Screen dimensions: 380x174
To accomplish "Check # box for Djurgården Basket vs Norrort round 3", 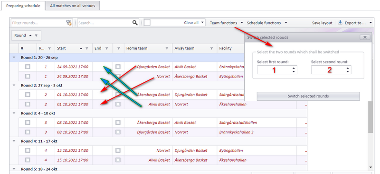I will click(28, 132).
